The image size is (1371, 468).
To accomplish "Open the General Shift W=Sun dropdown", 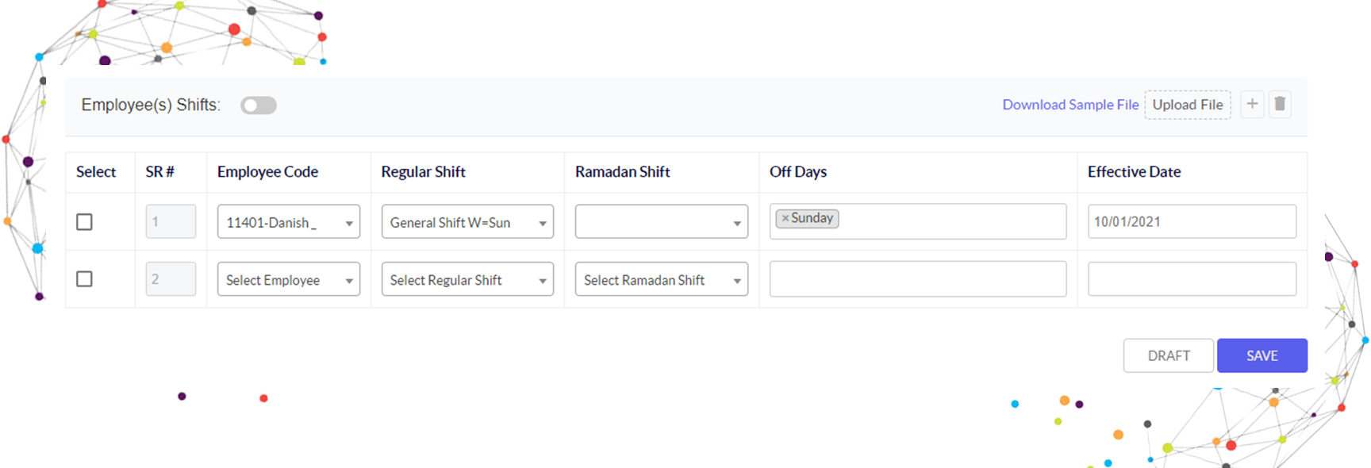I will click(467, 222).
